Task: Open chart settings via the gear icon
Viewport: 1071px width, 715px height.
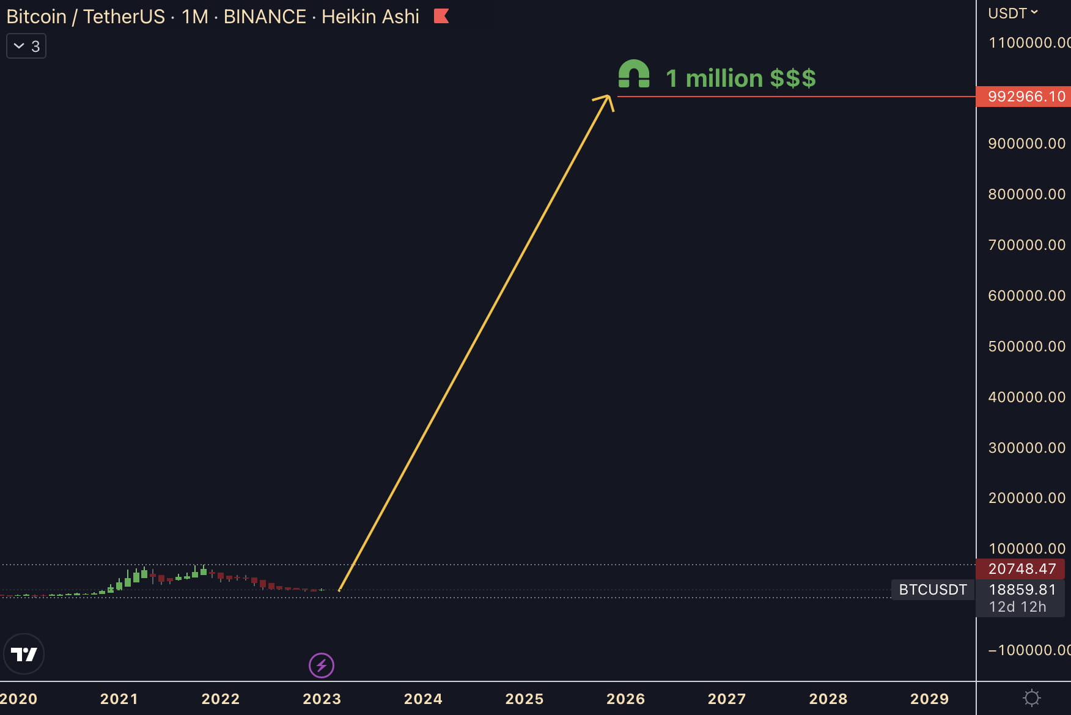Action: (x=1031, y=698)
